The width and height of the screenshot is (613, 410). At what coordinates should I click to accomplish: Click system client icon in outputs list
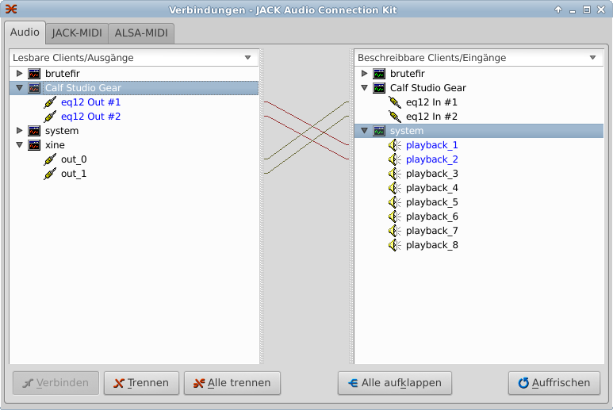34,131
